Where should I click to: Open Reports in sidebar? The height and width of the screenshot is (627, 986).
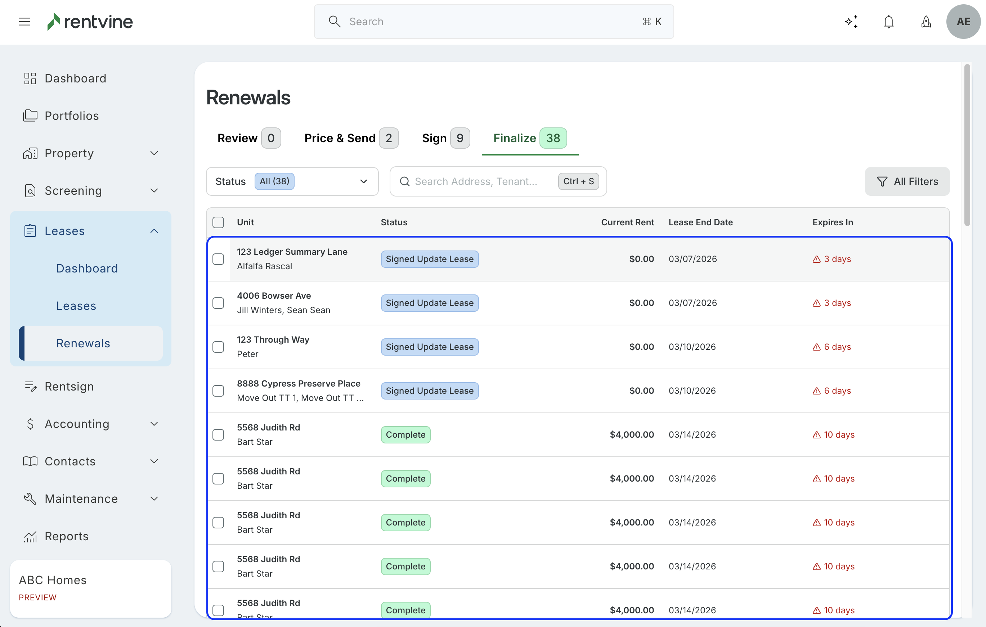(x=66, y=536)
